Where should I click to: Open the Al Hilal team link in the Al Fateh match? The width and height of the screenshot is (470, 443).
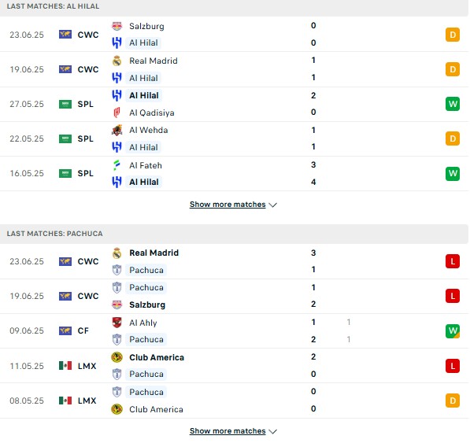(144, 182)
